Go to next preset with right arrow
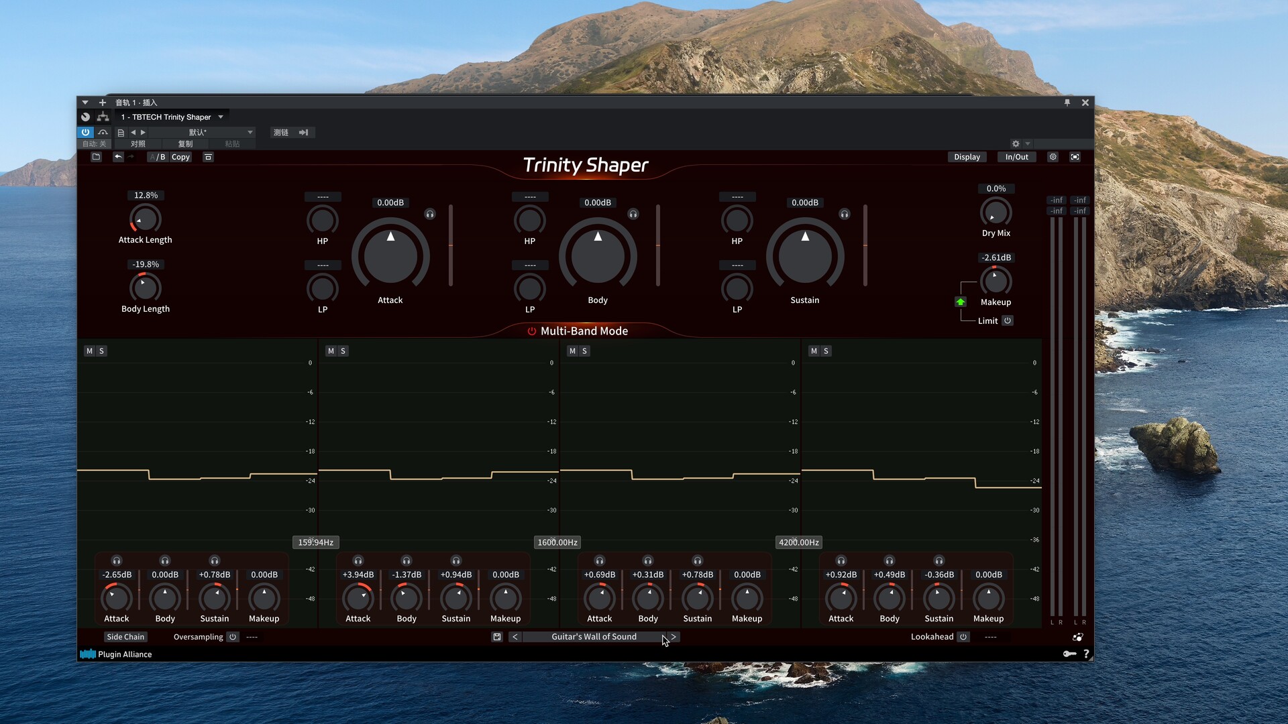The width and height of the screenshot is (1288, 724). (674, 637)
